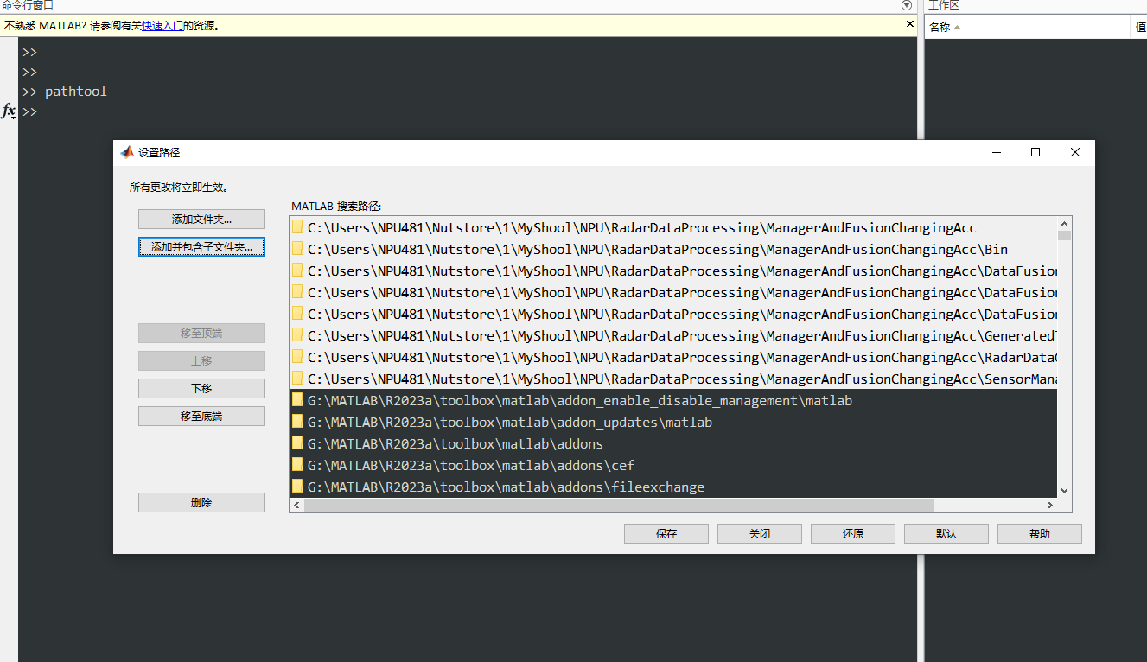Click folder icon of addon_updates\matlab entry
The height and width of the screenshot is (662, 1147).
(298, 422)
